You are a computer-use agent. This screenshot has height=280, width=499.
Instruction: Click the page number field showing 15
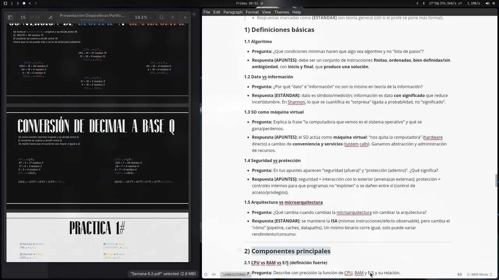click(x=23, y=17)
